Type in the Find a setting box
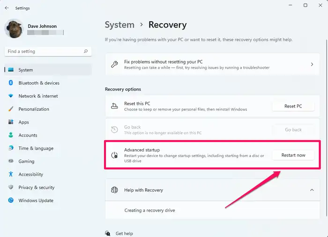This screenshot has height=237, width=328. point(45,51)
